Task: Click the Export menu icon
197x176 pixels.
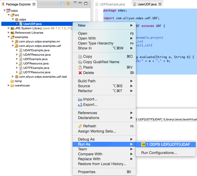Action: (x=80, y=105)
